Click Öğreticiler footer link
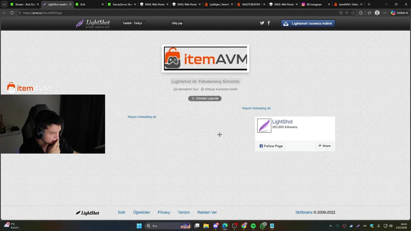The height and width of the screenshot is (231, 411). point(142,212)
